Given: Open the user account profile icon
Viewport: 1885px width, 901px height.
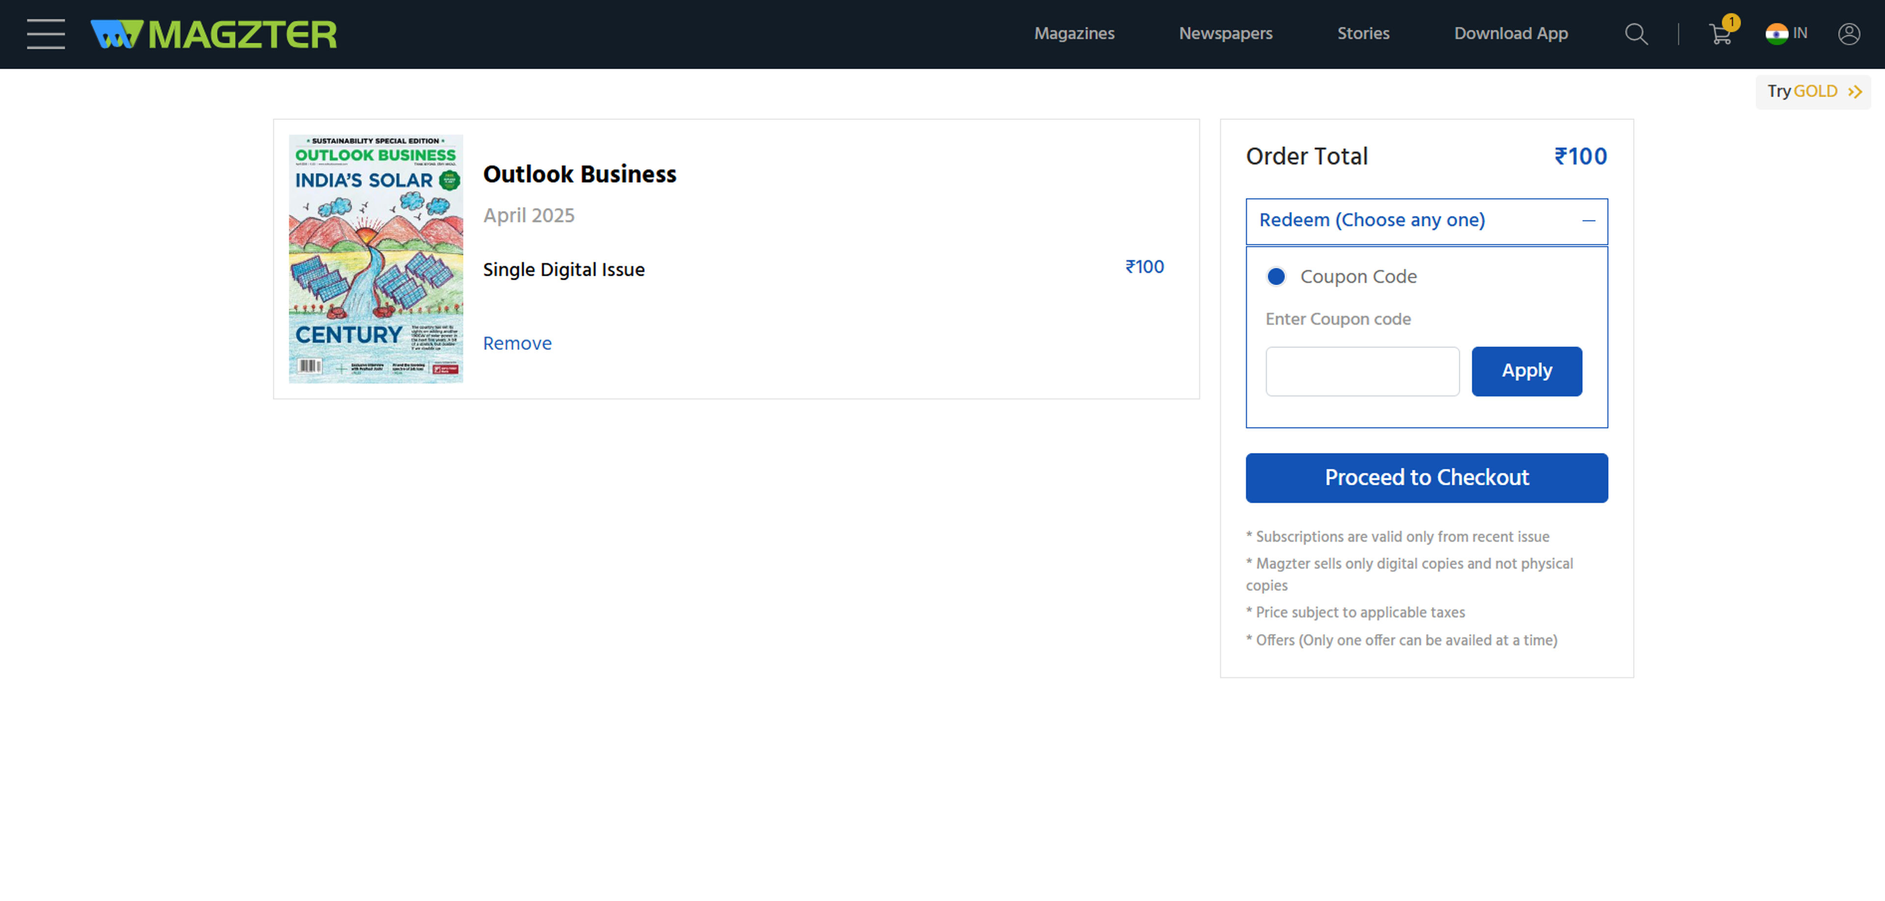Looking at the screenshot, I should 1848,34.
